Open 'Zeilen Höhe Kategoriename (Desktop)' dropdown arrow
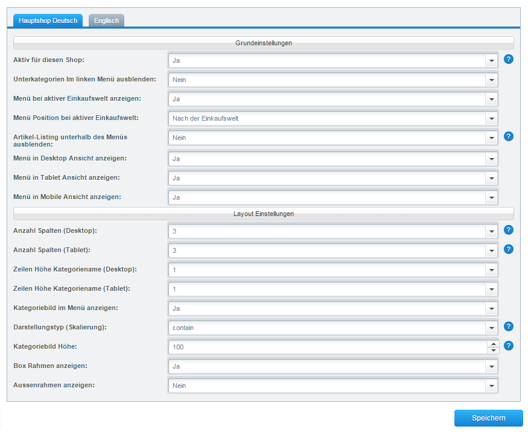This screenshot has height=432, width=528. pos(492,270)
